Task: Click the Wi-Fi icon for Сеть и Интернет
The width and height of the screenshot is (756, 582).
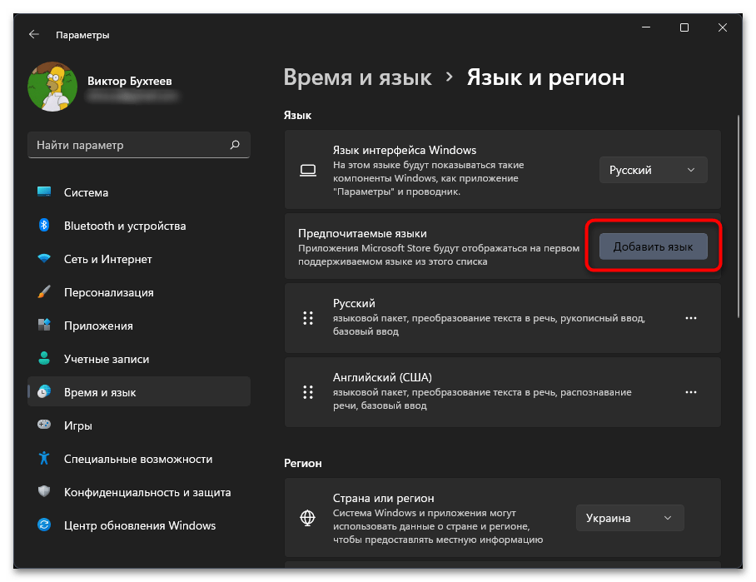Action: click(44, 258)
